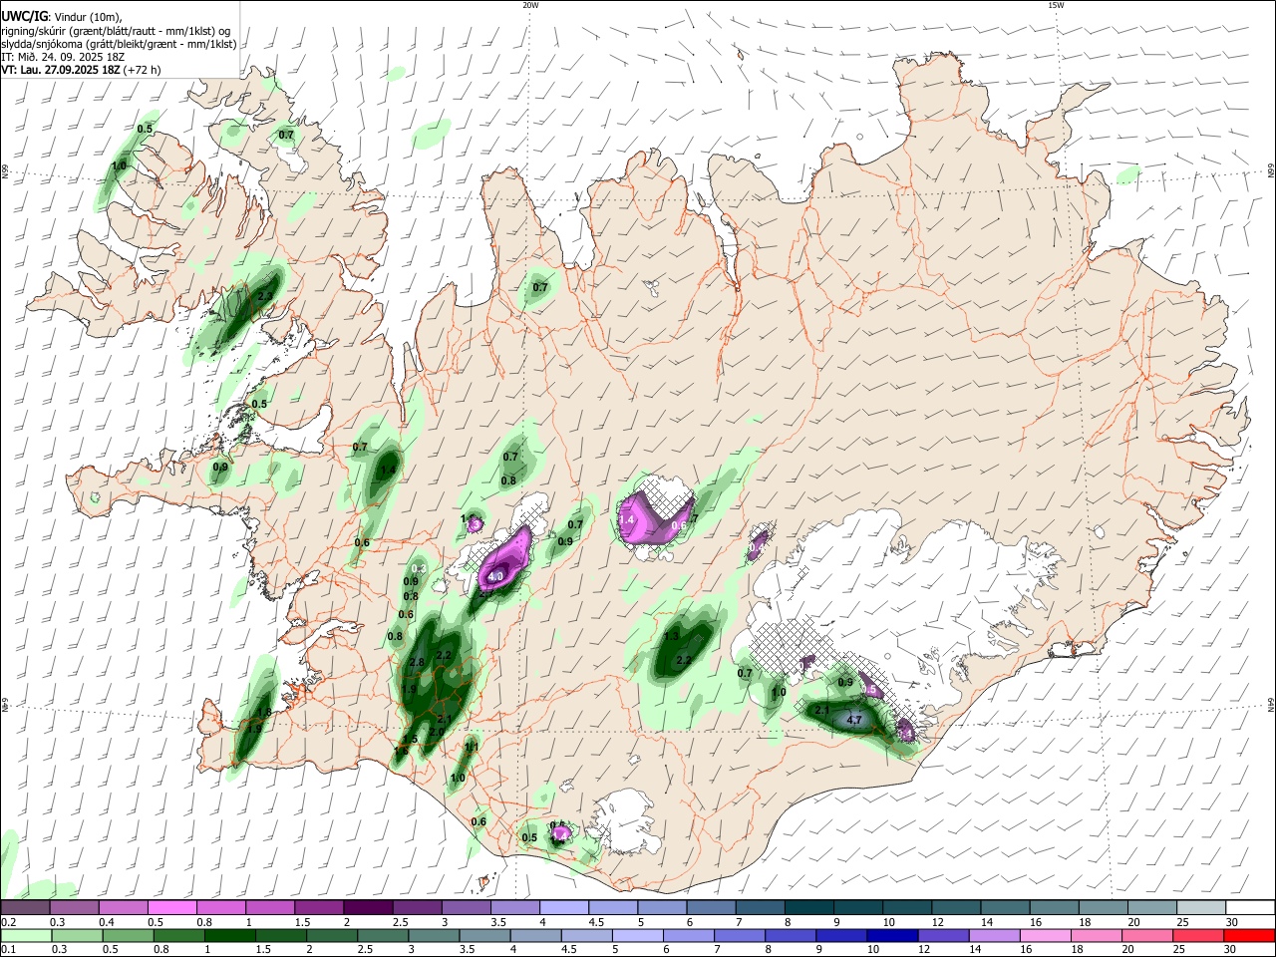The height and width of the screenshot is (957, 1276).
Task: Click the red-pink swatch labeled 25 in rain legend
Action: click(x=1200, y=935)
